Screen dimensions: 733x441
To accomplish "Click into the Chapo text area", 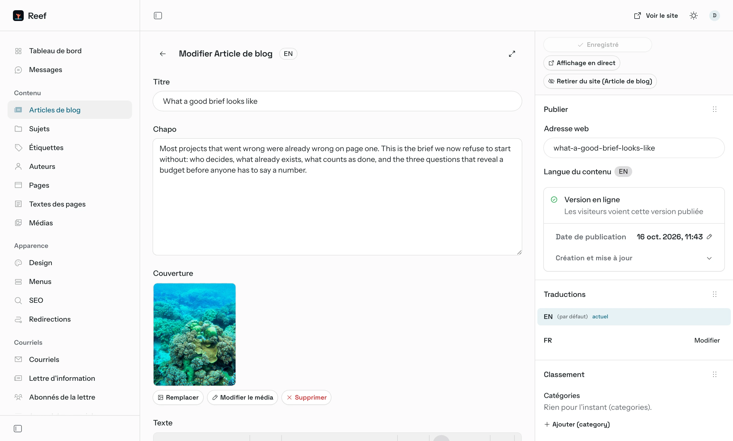I will point(337,197).
